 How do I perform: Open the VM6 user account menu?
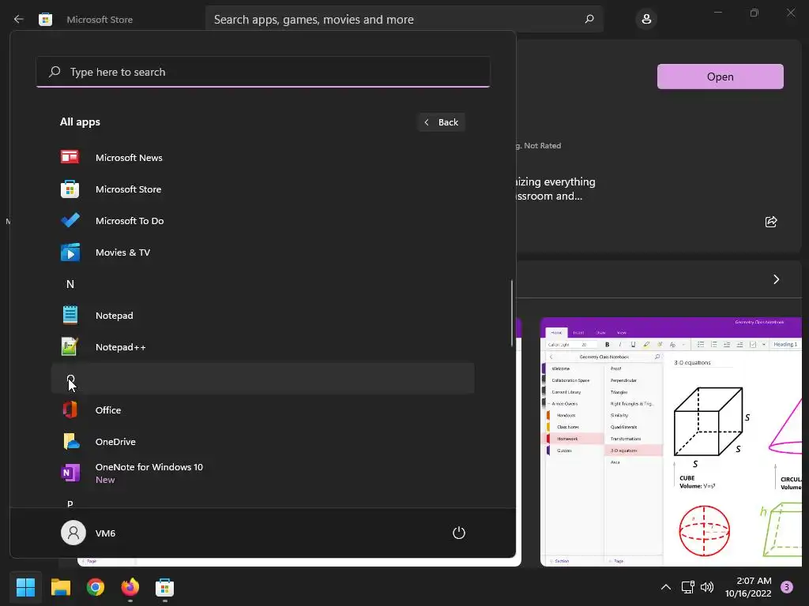tap(88, 533)
